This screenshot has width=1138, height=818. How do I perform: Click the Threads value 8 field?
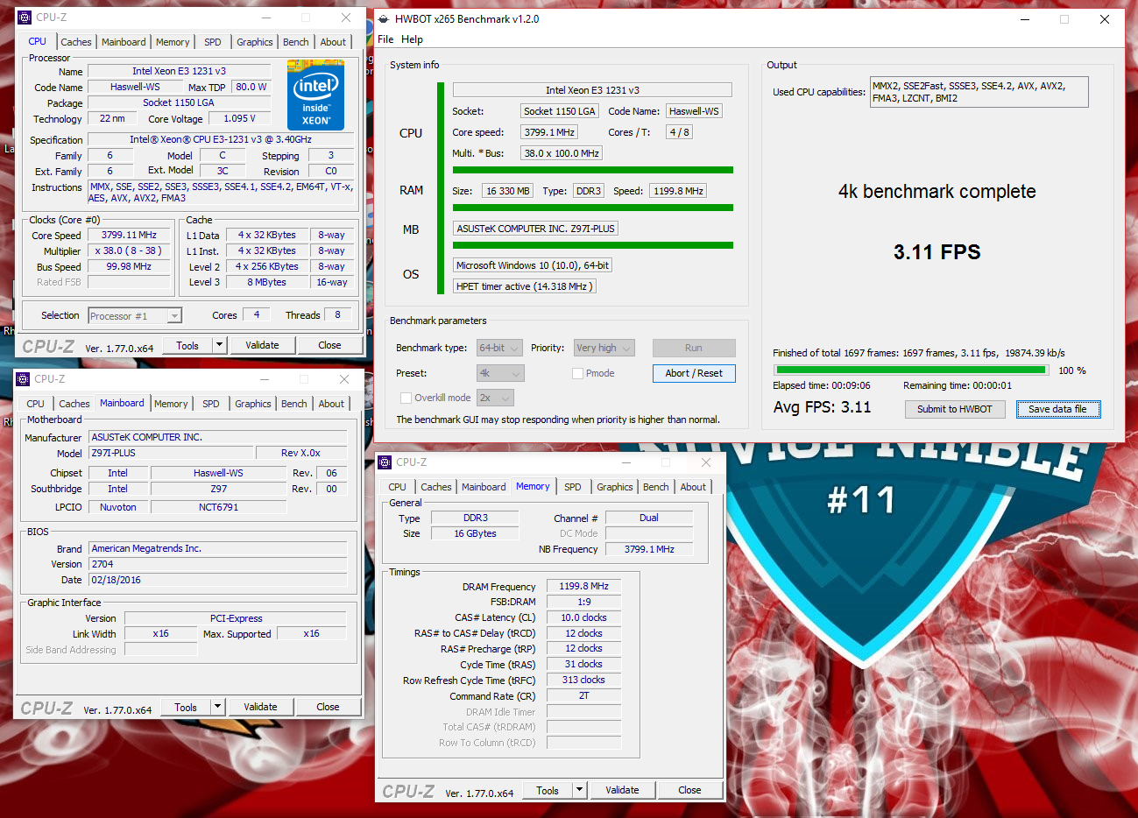coord(337,314)
